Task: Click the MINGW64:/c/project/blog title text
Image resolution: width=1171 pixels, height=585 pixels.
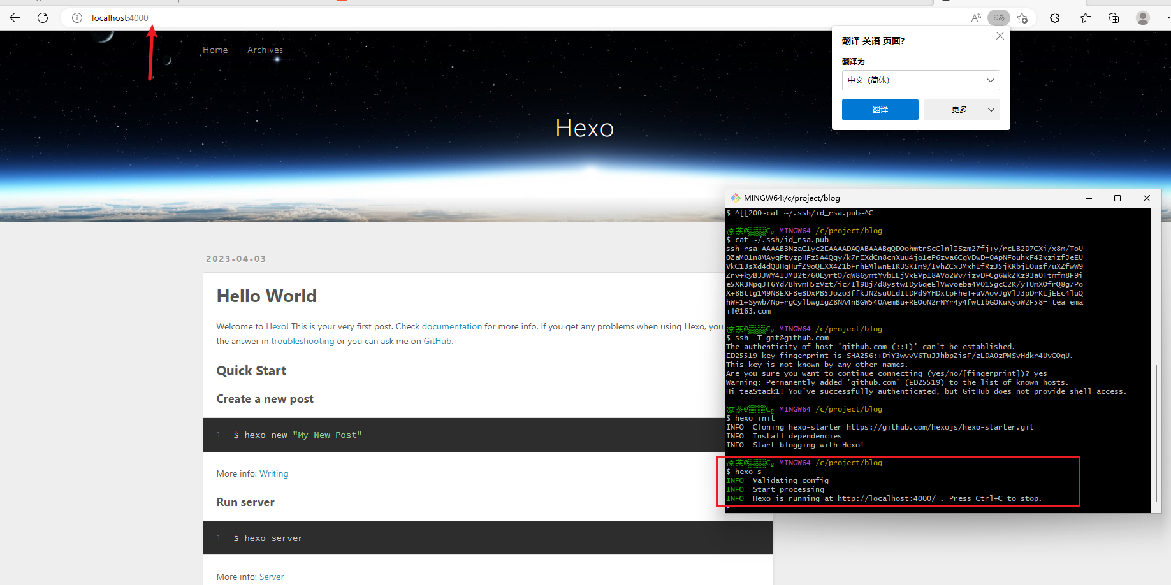Action: tap(792, 198)
